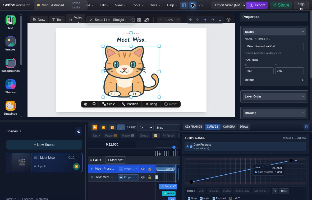Open the Export Video format dropdown
Image resolution: width=312 pixels, height=200 pixels.
click(229, 5)
